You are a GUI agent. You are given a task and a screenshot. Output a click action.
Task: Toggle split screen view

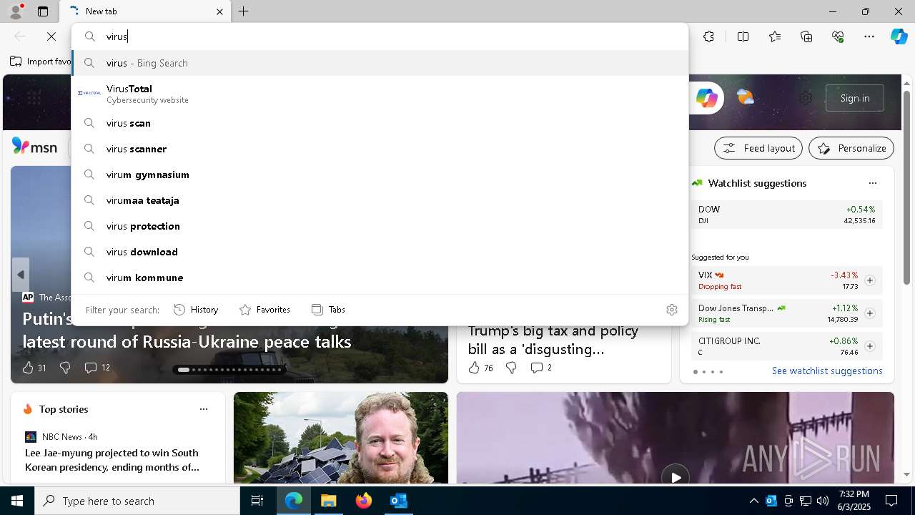pos(743,36)
